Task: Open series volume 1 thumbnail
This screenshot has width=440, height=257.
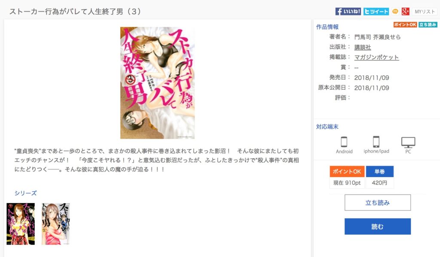Action: (21, 224)
